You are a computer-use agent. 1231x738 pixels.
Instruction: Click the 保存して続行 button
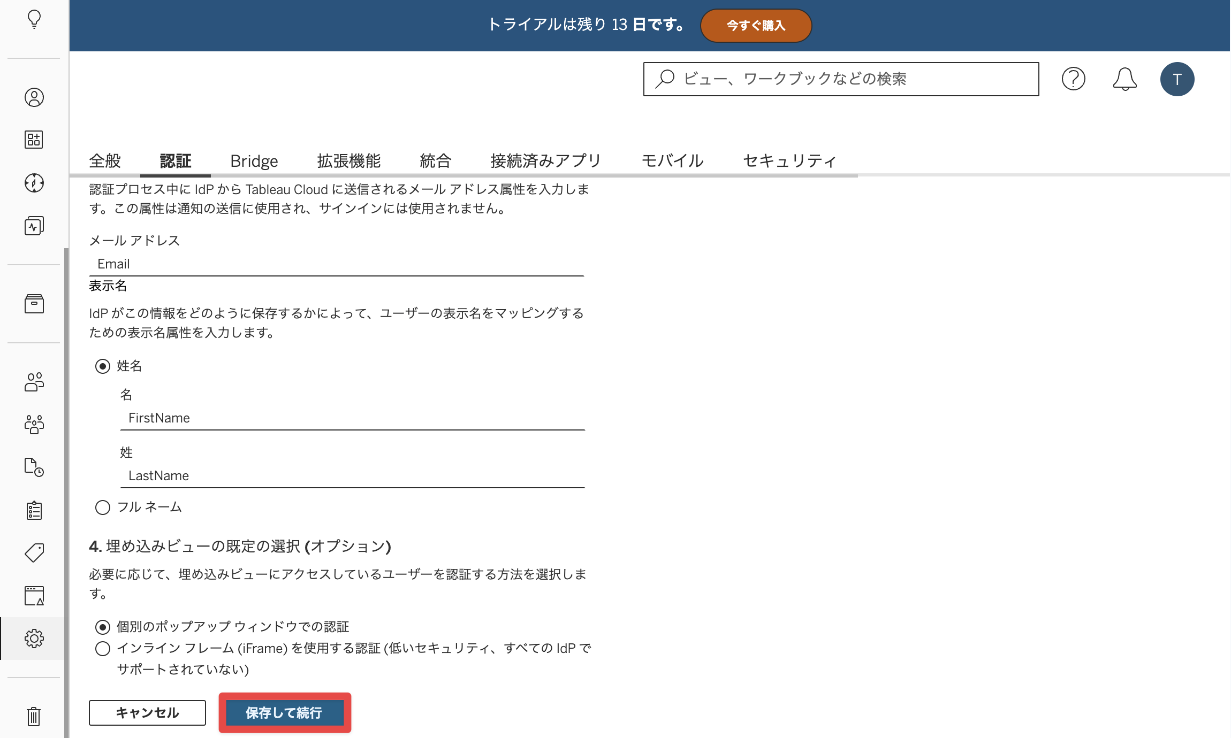284,713
